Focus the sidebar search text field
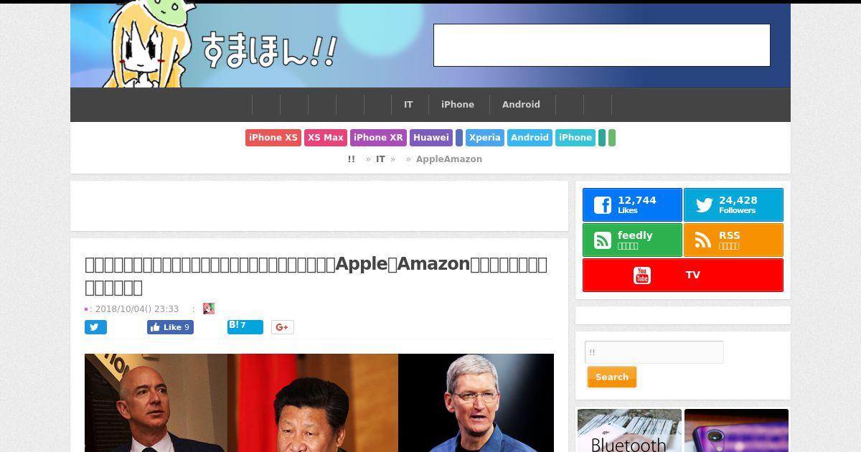Image resolution: width=861 pixels, height=452 pixels. click(654, 352)
